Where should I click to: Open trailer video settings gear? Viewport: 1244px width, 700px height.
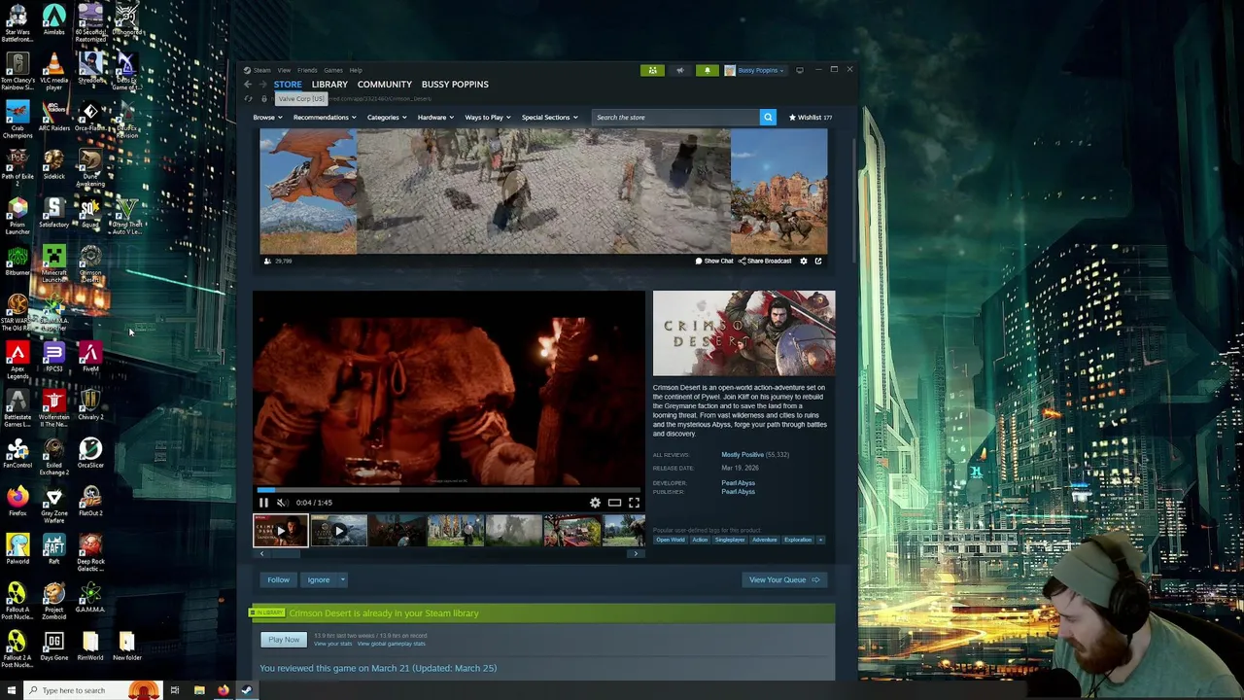[595, 503]
